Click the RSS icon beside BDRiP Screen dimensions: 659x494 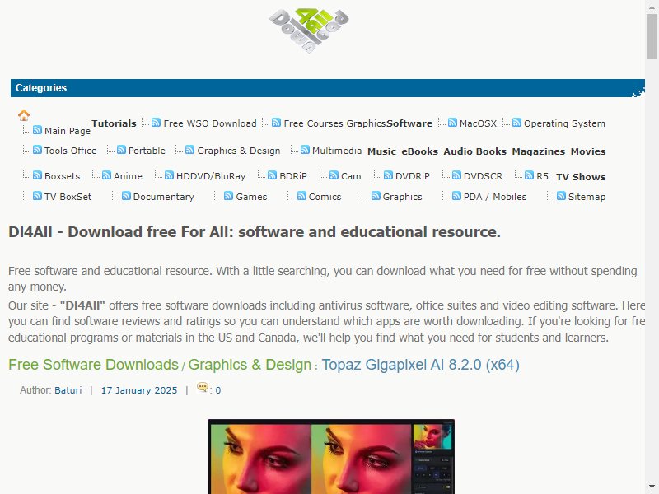[x=272, y=175]
